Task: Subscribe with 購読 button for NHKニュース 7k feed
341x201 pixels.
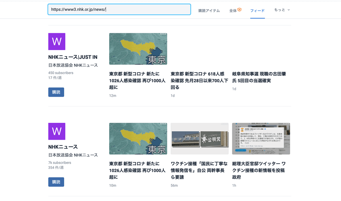Action: point(56,182)
